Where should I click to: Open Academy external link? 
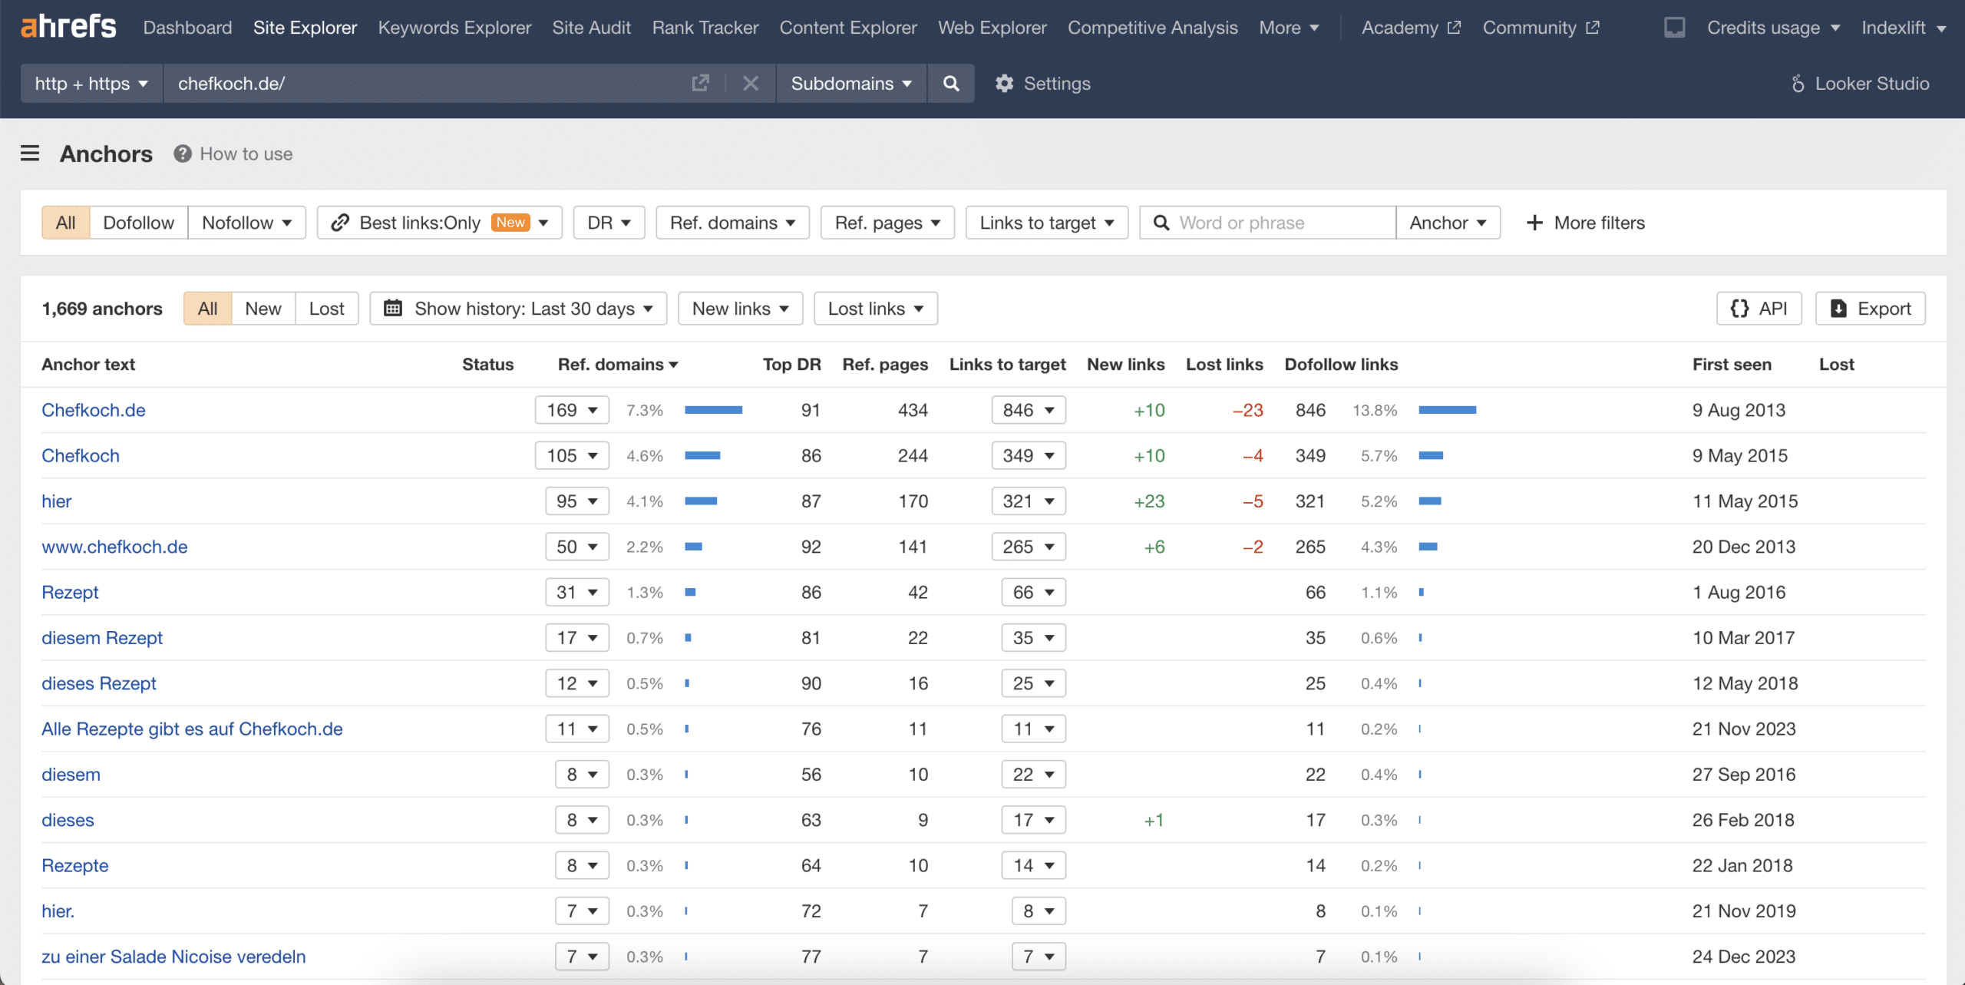pos(1411,28)
